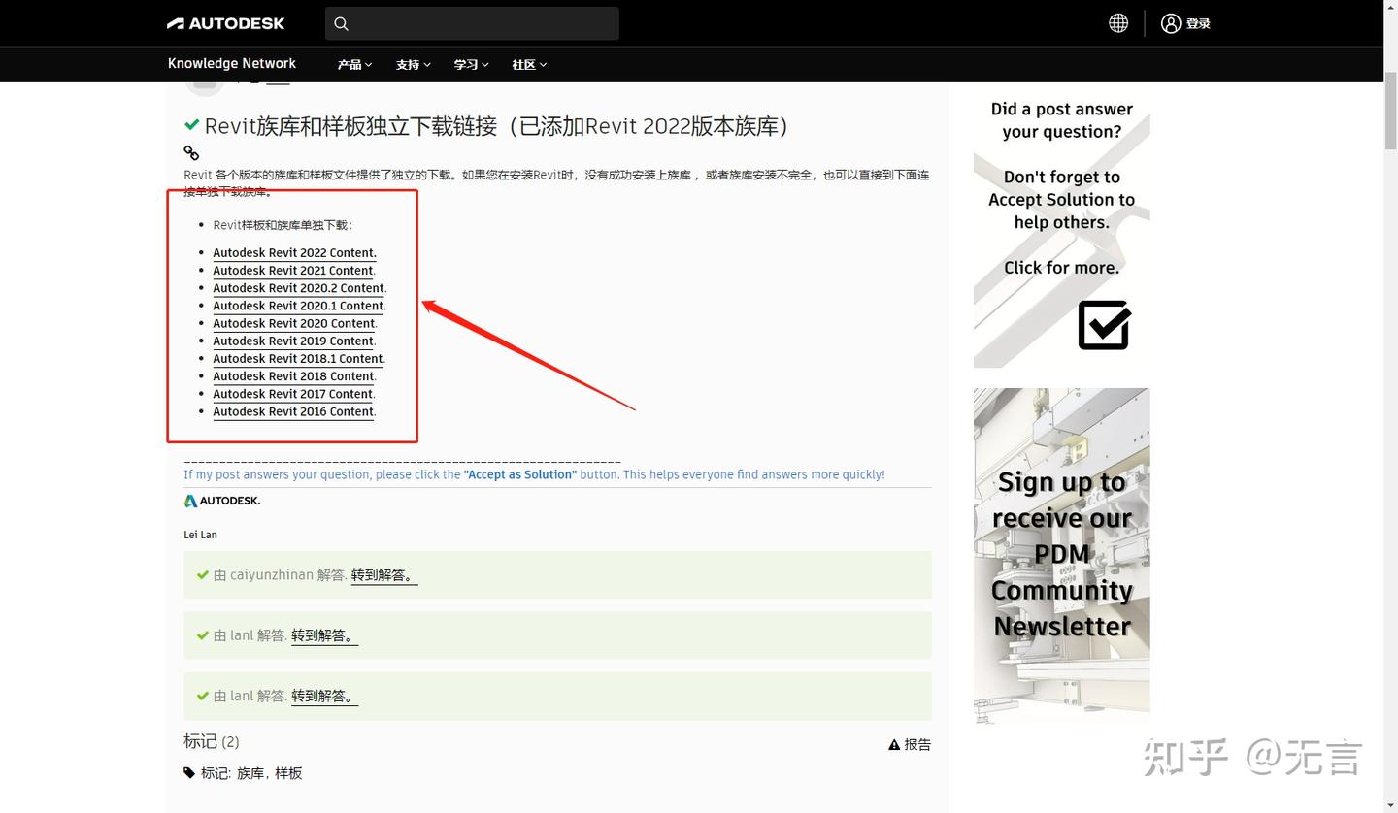
Task: Expand the 学习 dropdown menu
Action: coord(471,64)
